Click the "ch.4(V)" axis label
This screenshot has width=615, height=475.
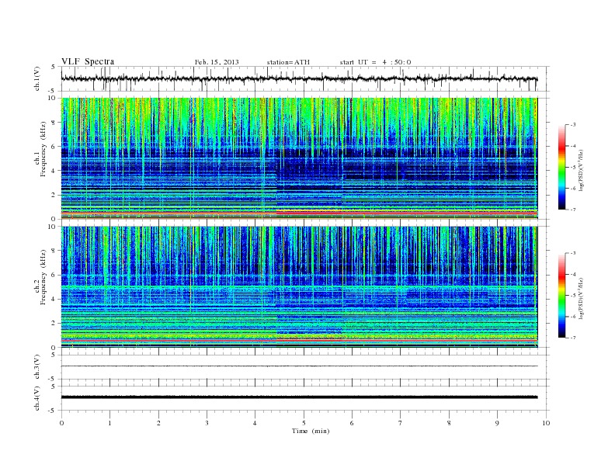37,398
